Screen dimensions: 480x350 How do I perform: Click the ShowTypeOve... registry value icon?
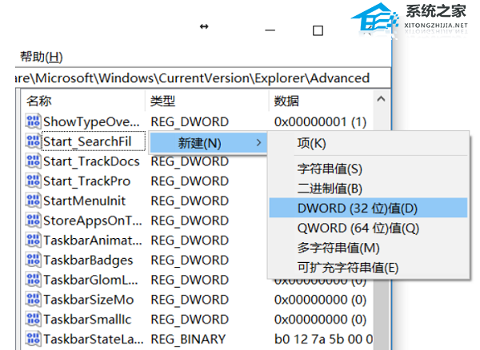pyautogui.click(x=33, y=121)
